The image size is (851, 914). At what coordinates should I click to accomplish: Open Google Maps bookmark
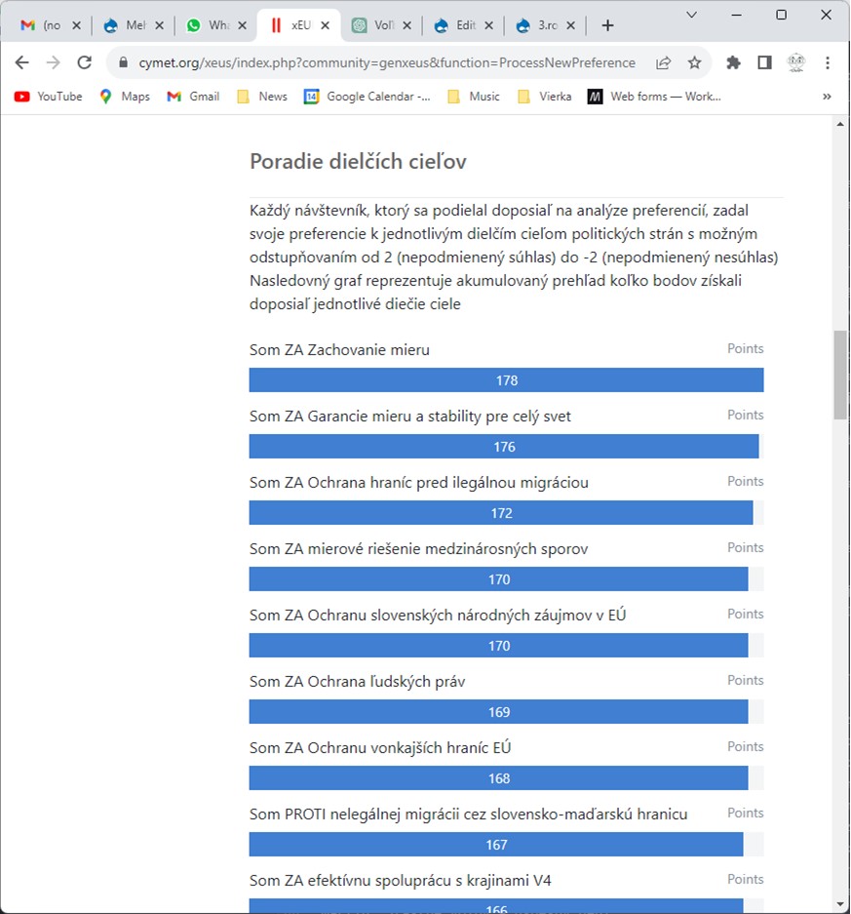[x=125, y=97]
